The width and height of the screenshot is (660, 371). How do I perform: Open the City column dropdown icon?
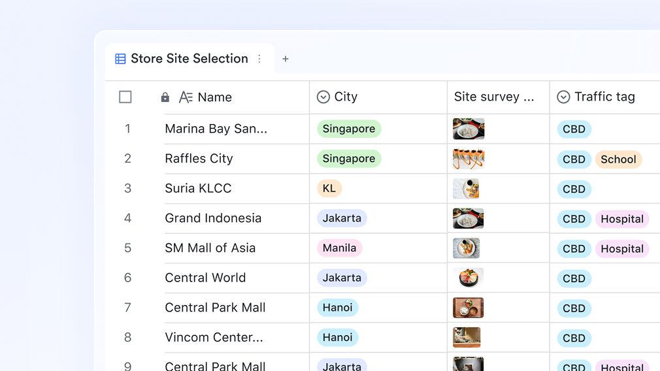click(323, 97)
